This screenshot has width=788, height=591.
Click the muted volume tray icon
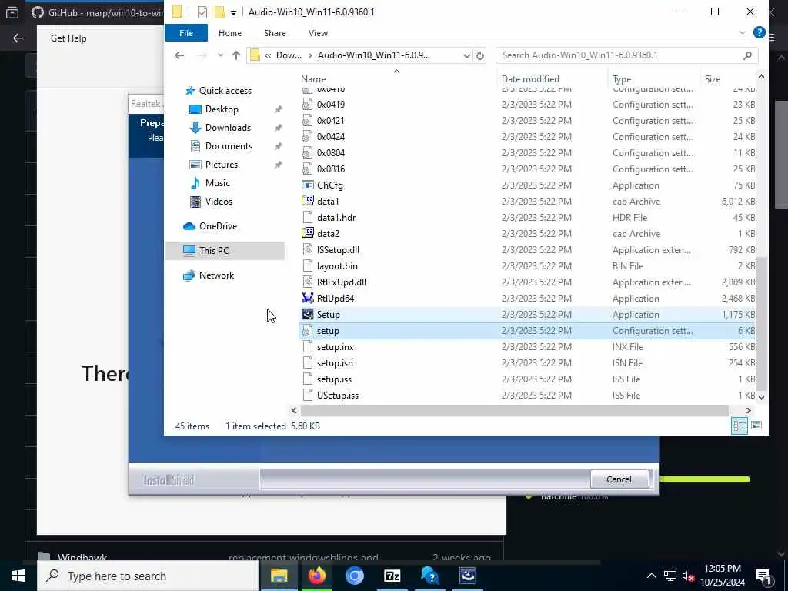[x=688, y=576]
